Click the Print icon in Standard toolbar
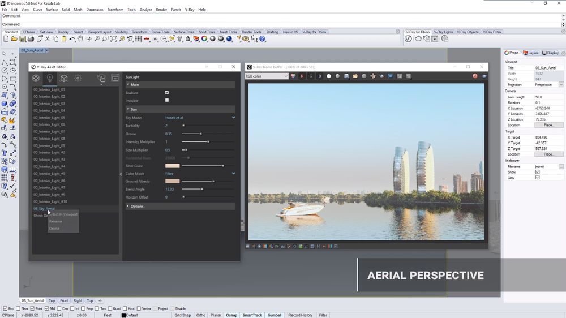 [x=31, y=39]
